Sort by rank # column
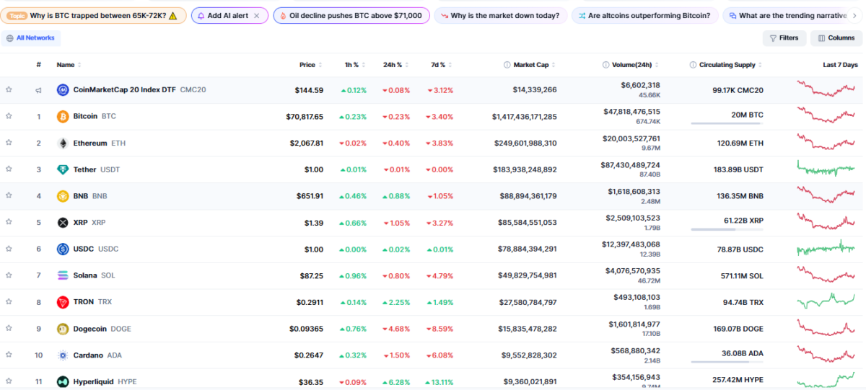 pos(38,65)
